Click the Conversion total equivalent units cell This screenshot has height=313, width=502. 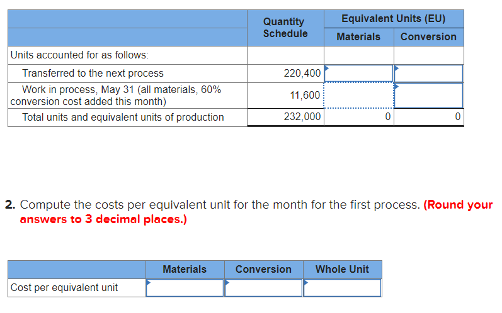pos(429,116)
